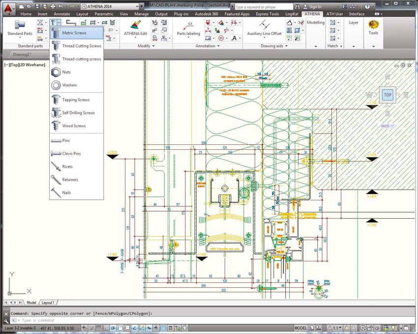Open the Layout1 drawing tab
Image resolution: width=418 pixels, height=334 pixels.
pyautogui.click(x=48, y=303)
